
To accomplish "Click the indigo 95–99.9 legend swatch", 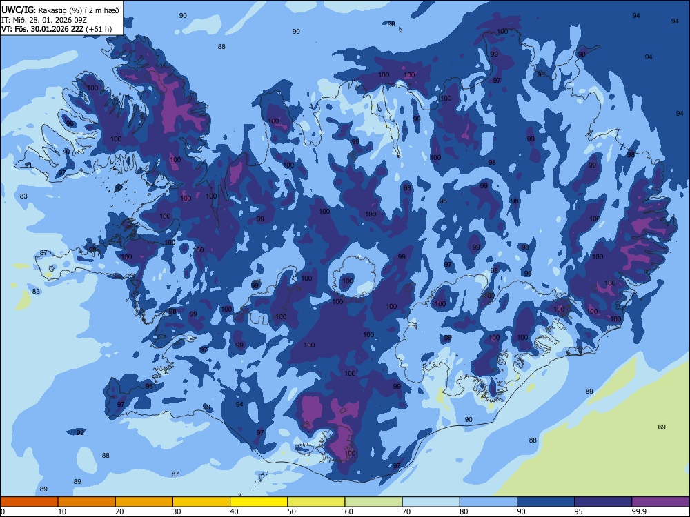I will (603, 502).
